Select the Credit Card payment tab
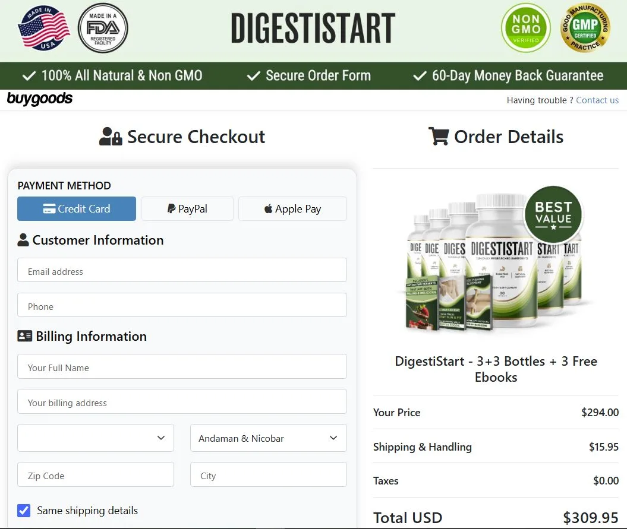 click(x=77, y=208)
